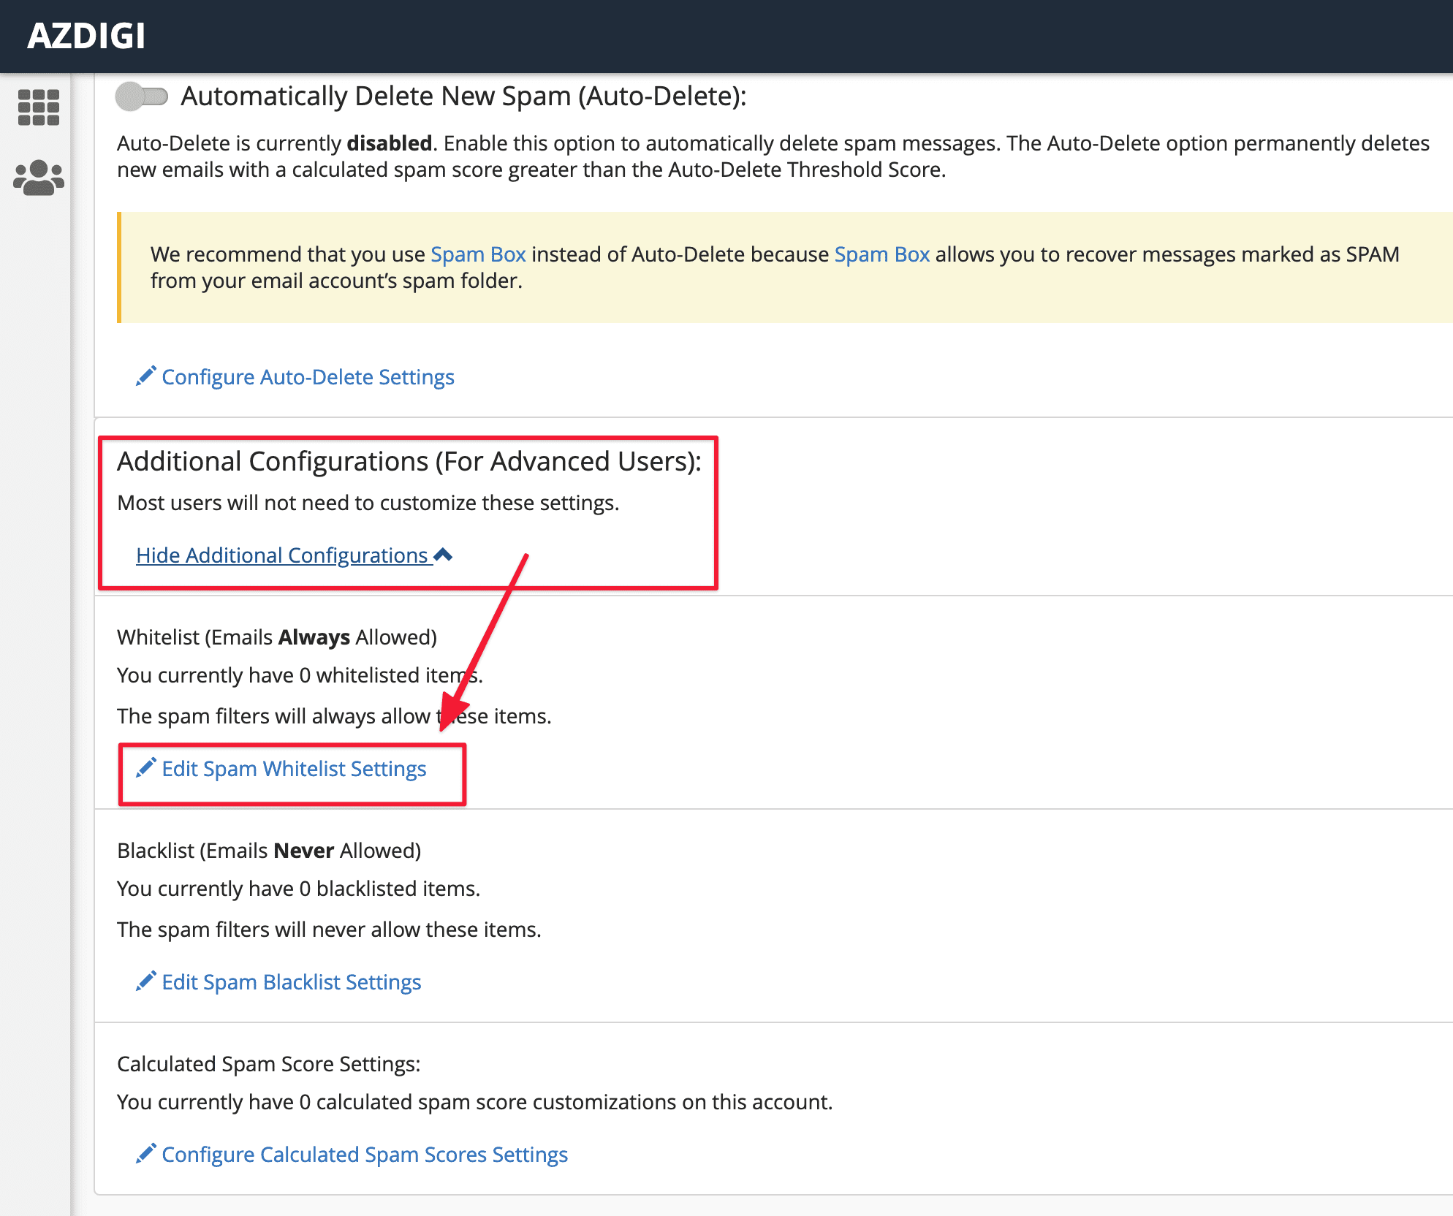This screenshot has height=1216, width=1453.
Task: Open the user manager people icon
Action: 38,178
